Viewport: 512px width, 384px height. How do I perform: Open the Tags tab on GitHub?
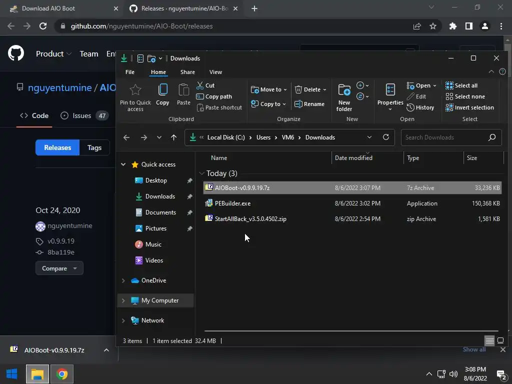(94, 147)
